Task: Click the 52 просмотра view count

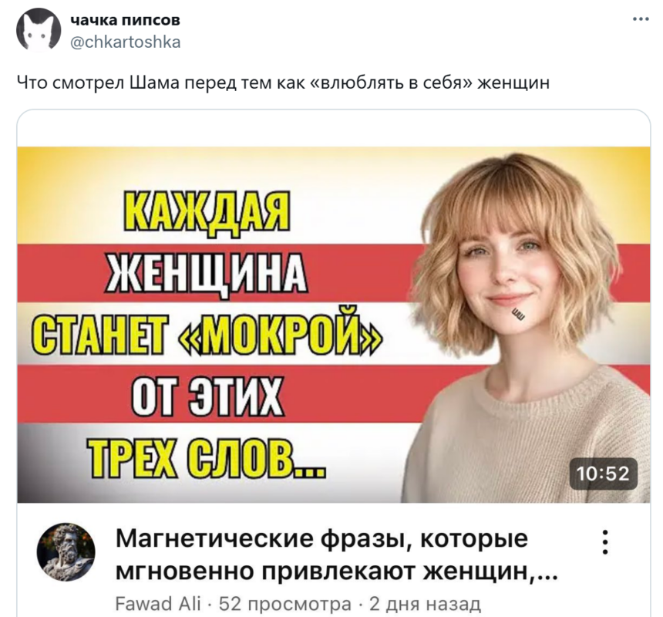Action: point(284,603)
